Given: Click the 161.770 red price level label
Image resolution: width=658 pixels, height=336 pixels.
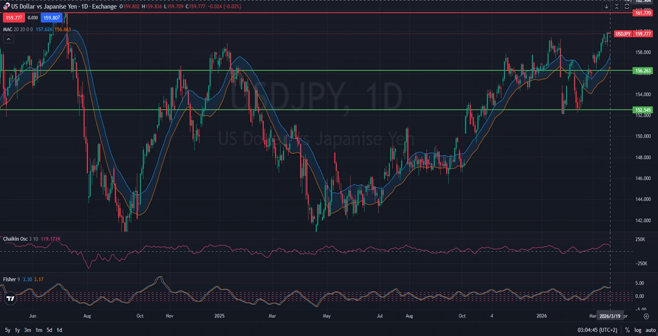Looking at the screenshot, I should [x=643, y=12].
